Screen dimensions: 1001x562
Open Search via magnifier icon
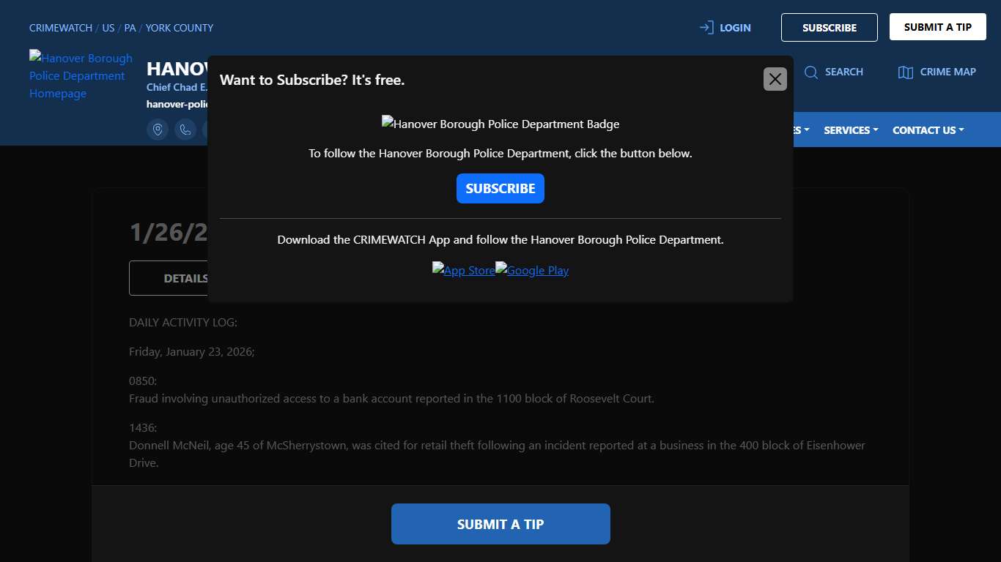click(x=811, y=72)
